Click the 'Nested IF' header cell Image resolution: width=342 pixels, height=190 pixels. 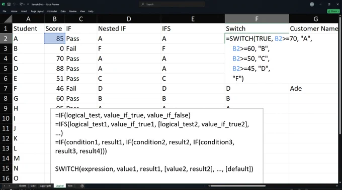click(x=129, y=29)
